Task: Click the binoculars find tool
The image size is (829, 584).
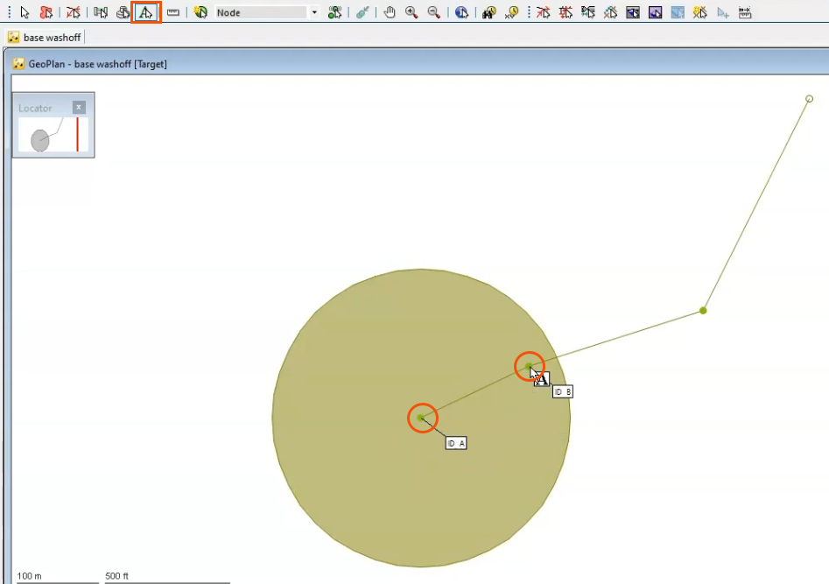Action: coord(489,13)
